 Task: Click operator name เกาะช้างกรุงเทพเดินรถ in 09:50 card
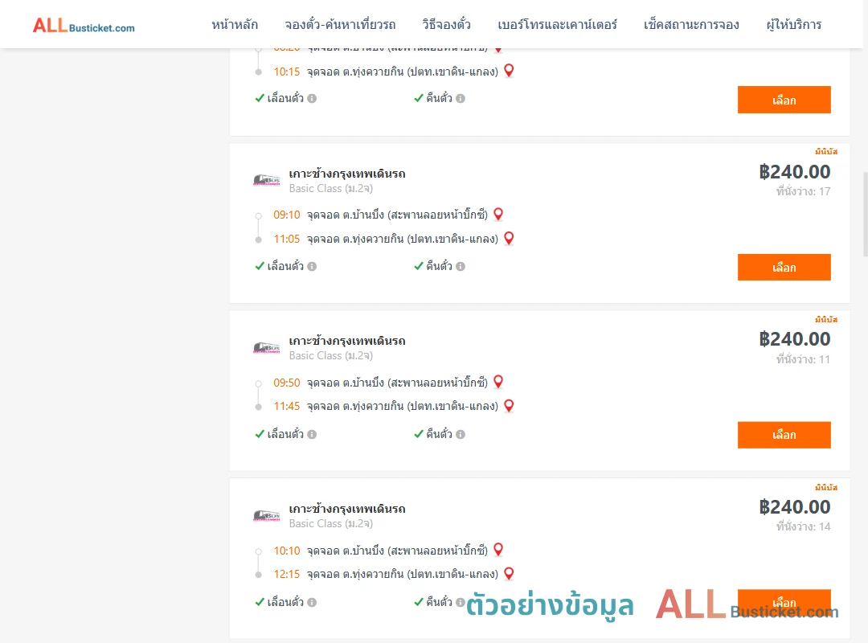347,341
